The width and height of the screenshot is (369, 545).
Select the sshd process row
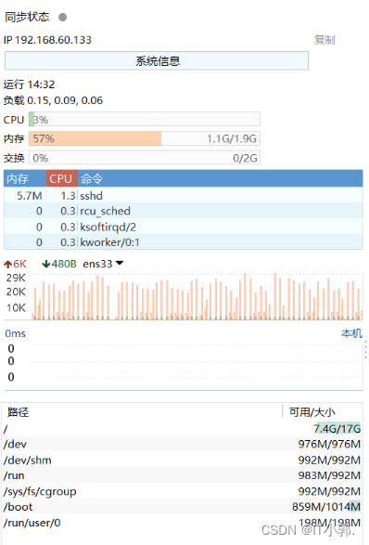(184, 196)
